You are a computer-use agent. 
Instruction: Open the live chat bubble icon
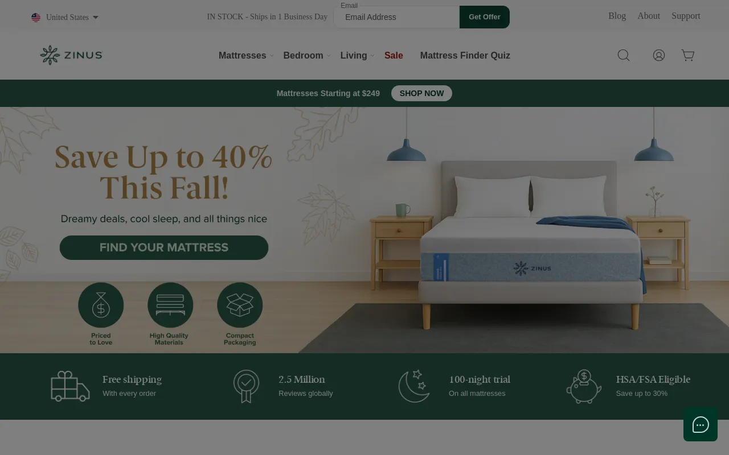(701, 424)
